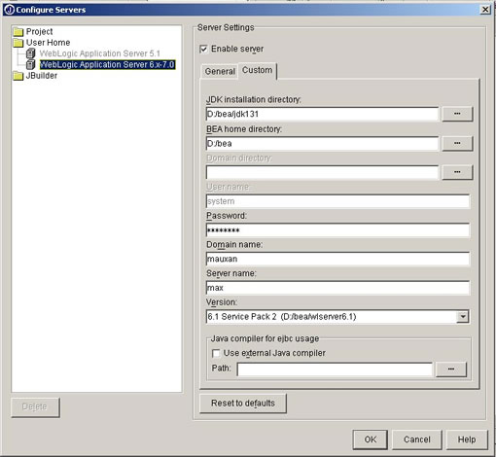Select the User Home folder icon
The image size is (496, 457).
(18, 43)
